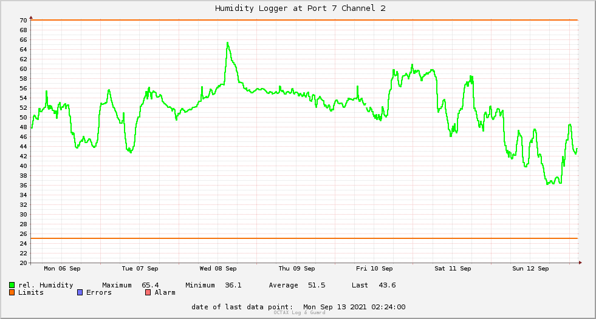
Task: Click the 'date of last data point:' label
Action: (242, 307)
